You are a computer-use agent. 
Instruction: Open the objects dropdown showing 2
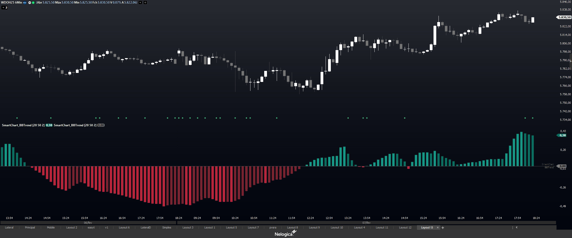click(4, 7)
